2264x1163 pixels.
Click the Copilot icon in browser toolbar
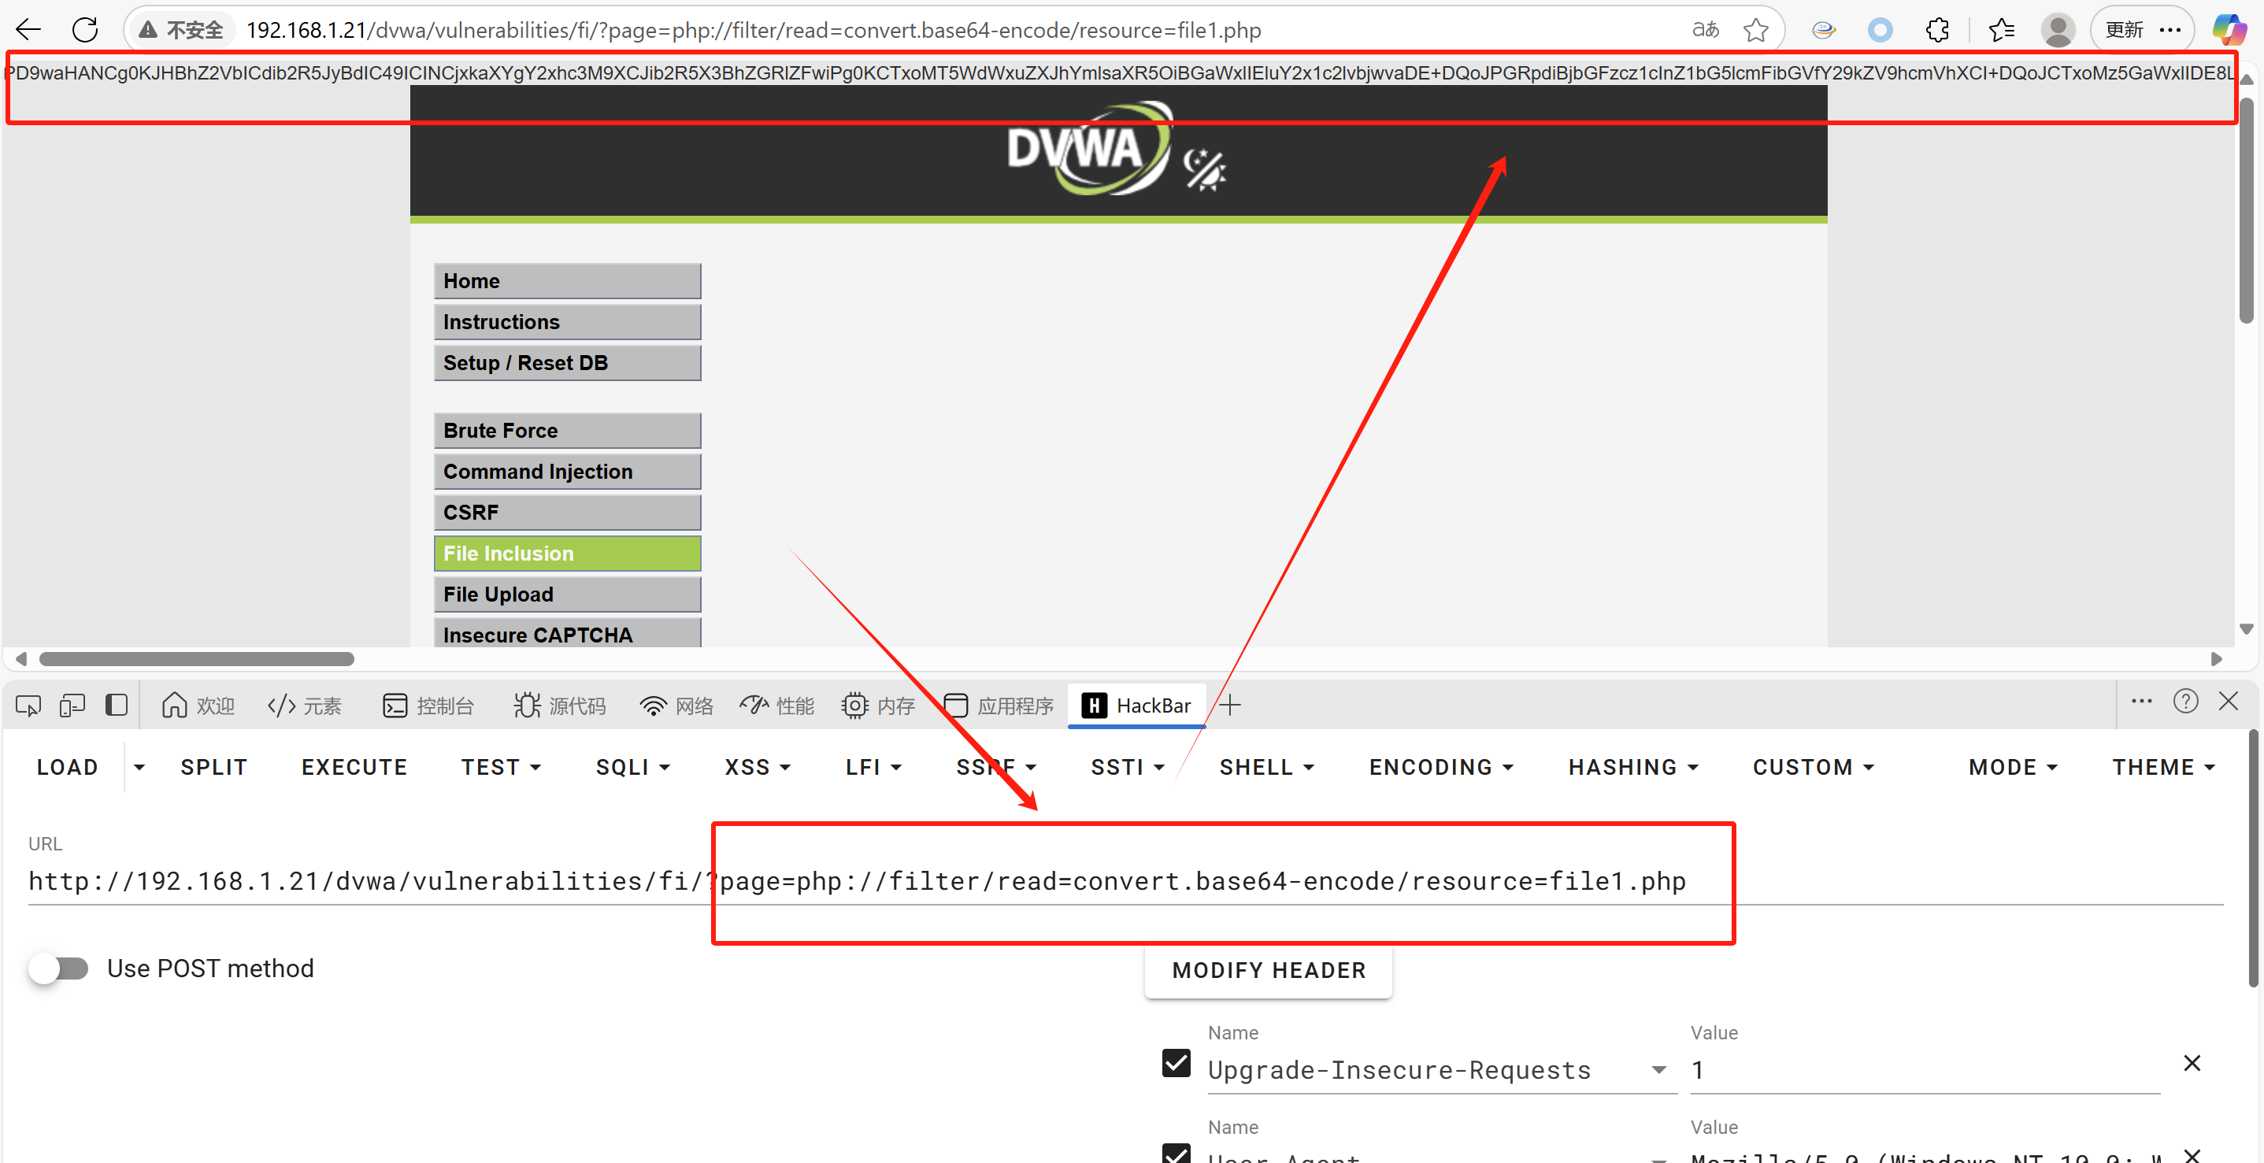[2229, 30]
